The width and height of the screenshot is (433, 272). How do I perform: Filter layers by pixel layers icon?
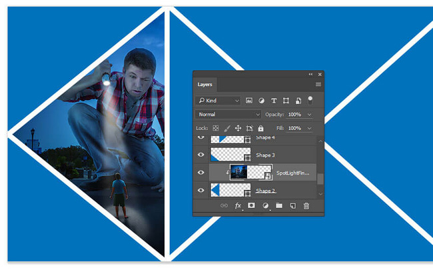point(249,101)
